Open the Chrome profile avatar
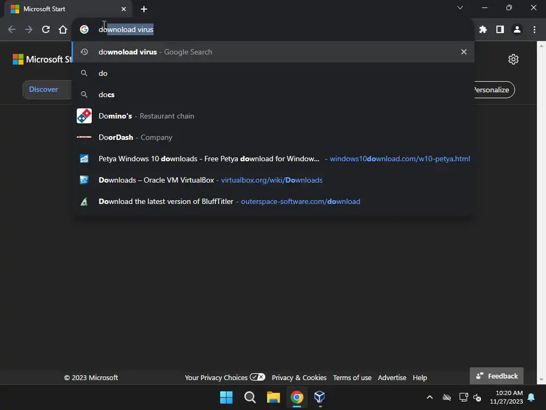 click(x=517, y=30)
